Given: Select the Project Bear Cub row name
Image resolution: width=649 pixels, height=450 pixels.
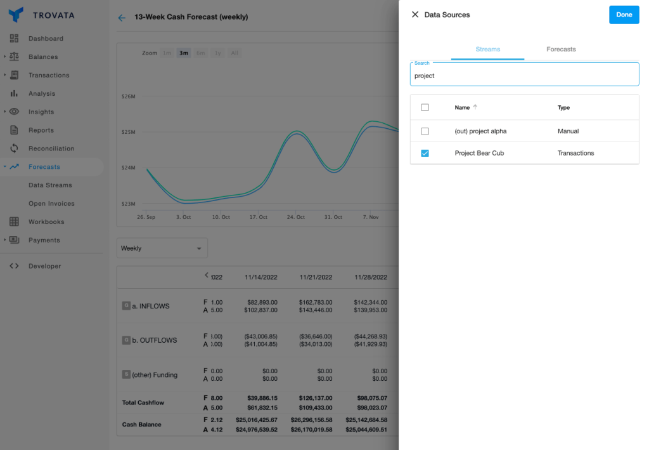Looking at the screenshot, I should pyautogui.click(x=479, y=154).
